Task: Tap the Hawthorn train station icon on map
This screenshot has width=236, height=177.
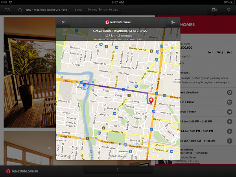Action: (131, 151)
